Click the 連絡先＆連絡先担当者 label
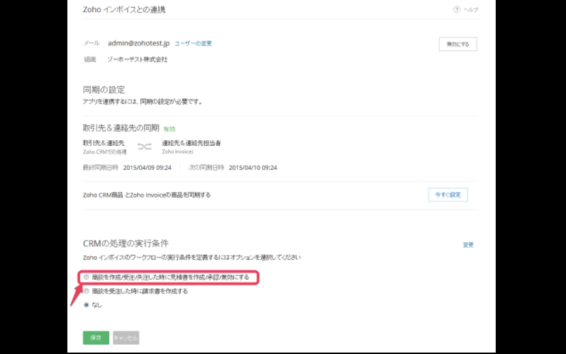 192,143
